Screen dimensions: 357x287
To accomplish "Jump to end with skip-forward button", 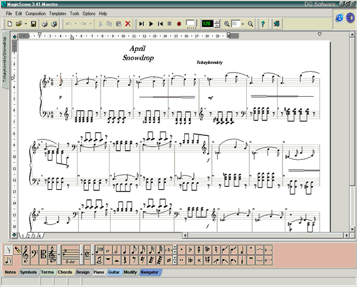I will (141, 24).
